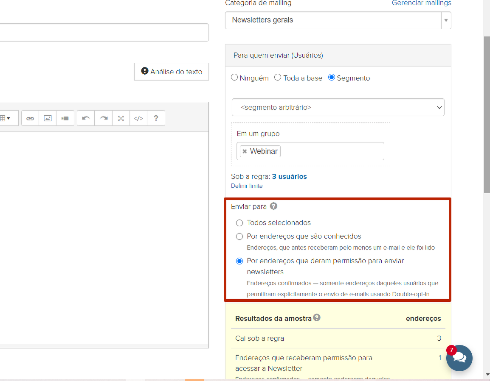Image resolution: width=490 pixels, height=381 pixels.
Task: Open the Gerenciar mailings link
Action: click(421, 3)
